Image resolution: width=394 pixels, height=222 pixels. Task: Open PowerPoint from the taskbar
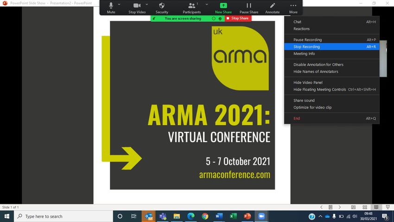[x=247, y=216]
